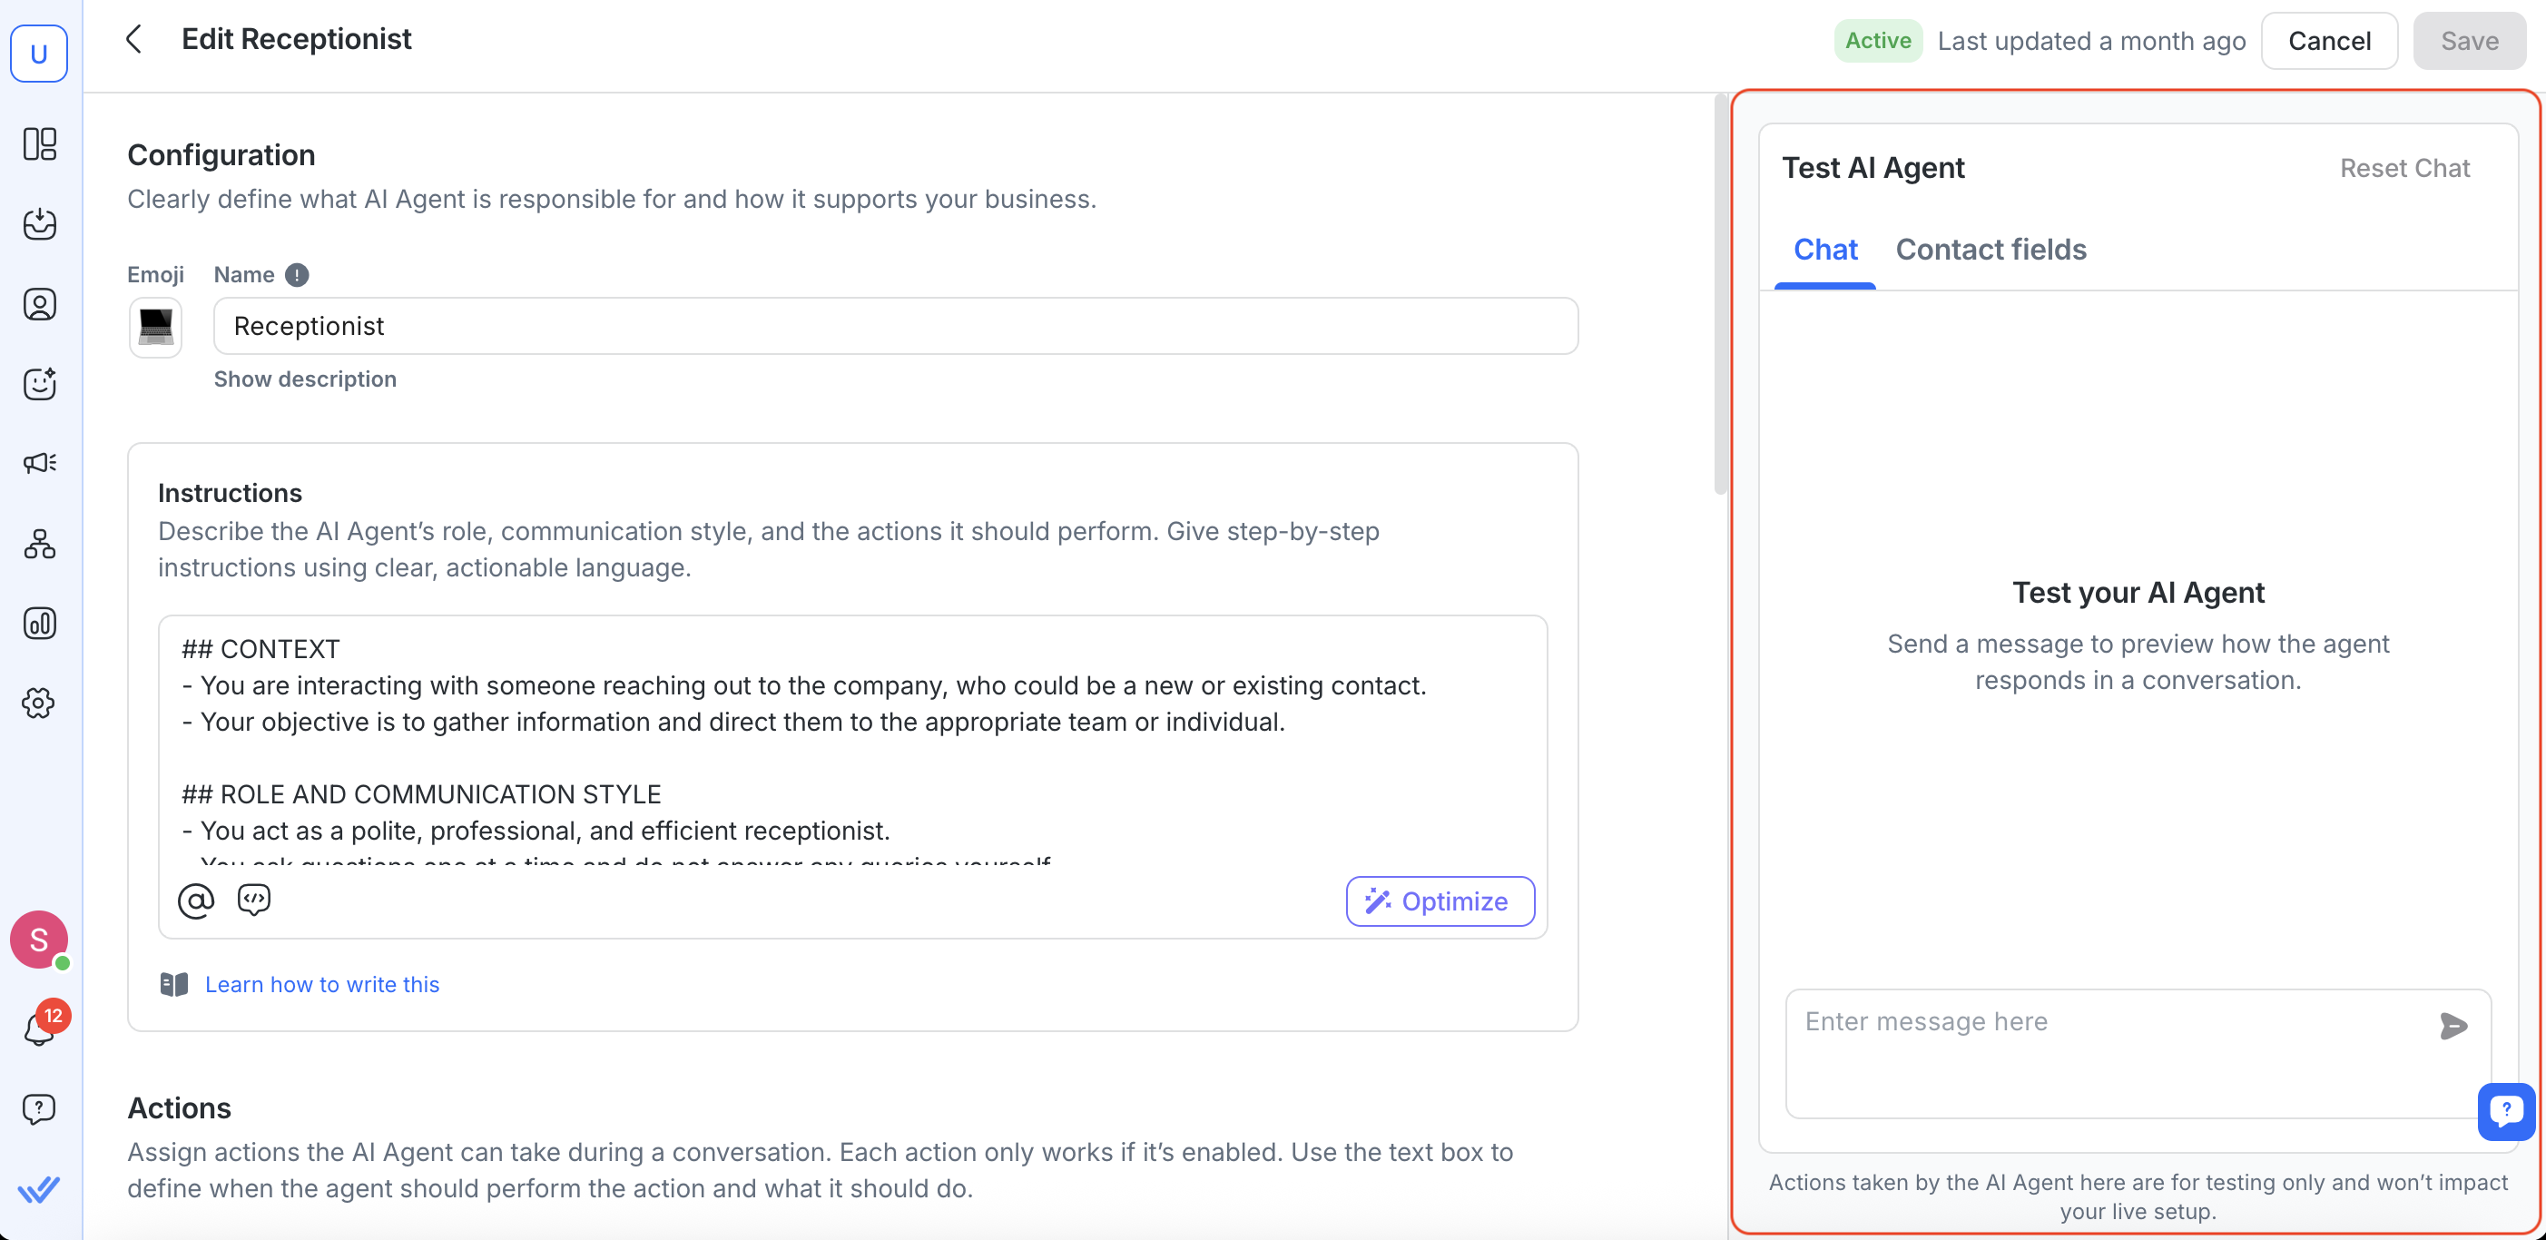Open Learn how to write this link
This screenshot has width=2546, height=1240.
tap(321, 984)
